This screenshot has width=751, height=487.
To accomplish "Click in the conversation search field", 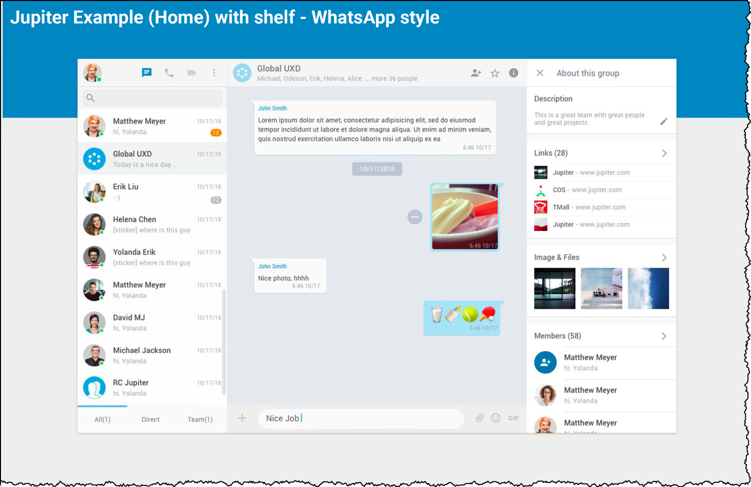I will click(x=152, y=98).
